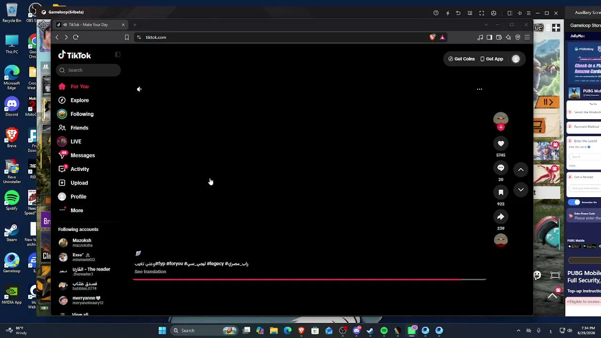Image resolution: width=601 pixels, height=338 pixels.
Task: Open the Windows Start menu
Action: pos(162,330)
